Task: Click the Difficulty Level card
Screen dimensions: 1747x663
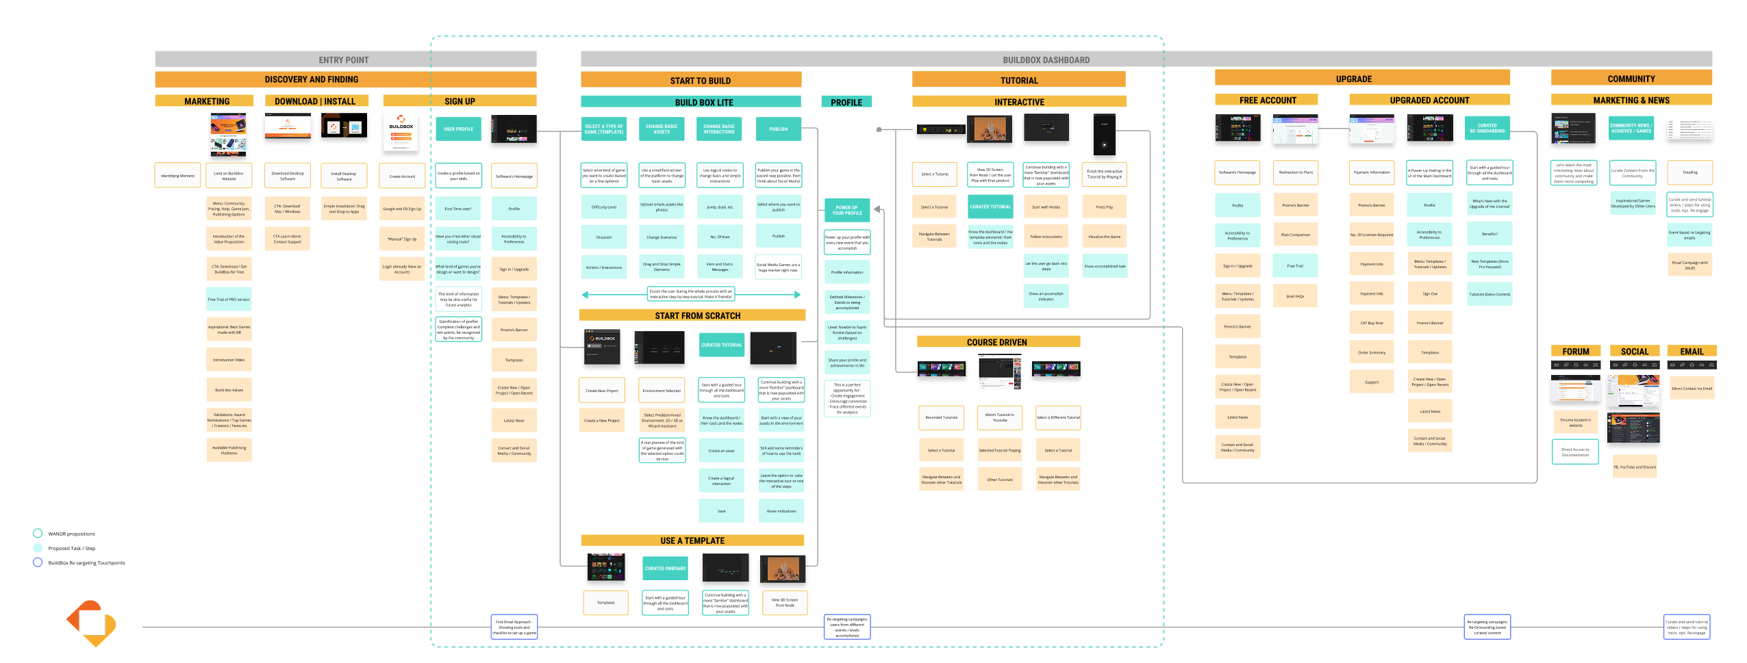Action: tap(603, 207)
